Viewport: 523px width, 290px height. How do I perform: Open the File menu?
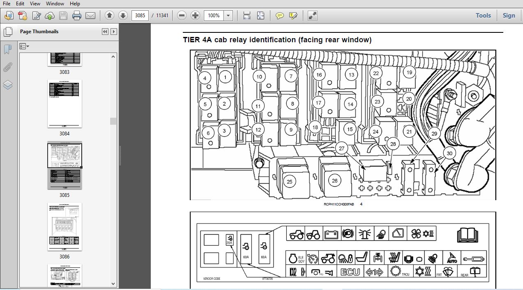click(7, 3)
